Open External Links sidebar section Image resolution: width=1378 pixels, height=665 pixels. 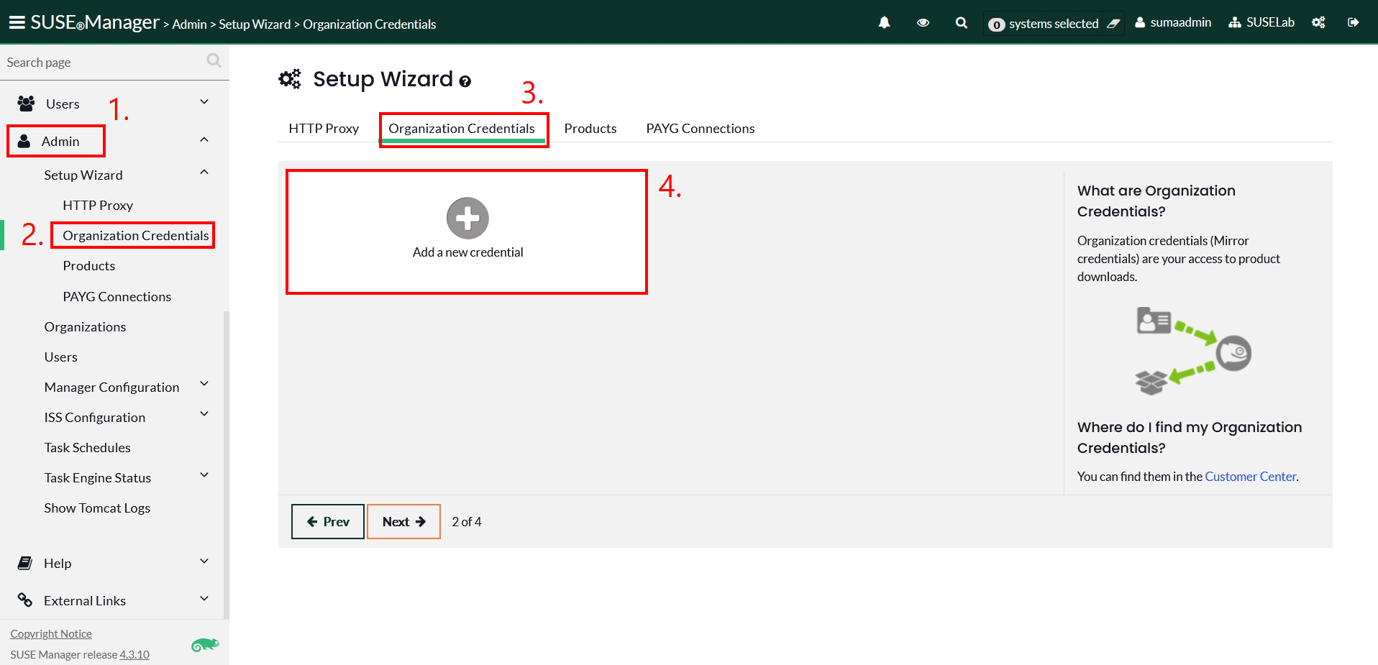(x=85, y=601)
